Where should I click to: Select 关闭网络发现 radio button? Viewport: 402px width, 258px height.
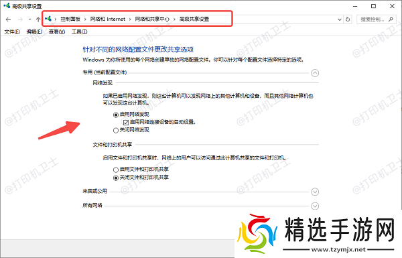116,130
